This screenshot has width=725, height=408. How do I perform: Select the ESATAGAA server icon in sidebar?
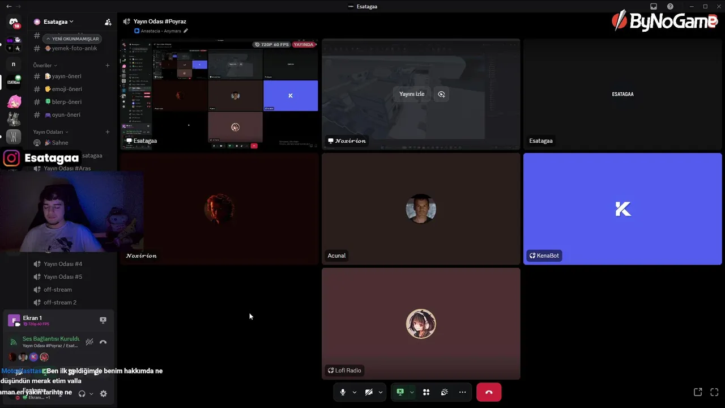[14, 83]
